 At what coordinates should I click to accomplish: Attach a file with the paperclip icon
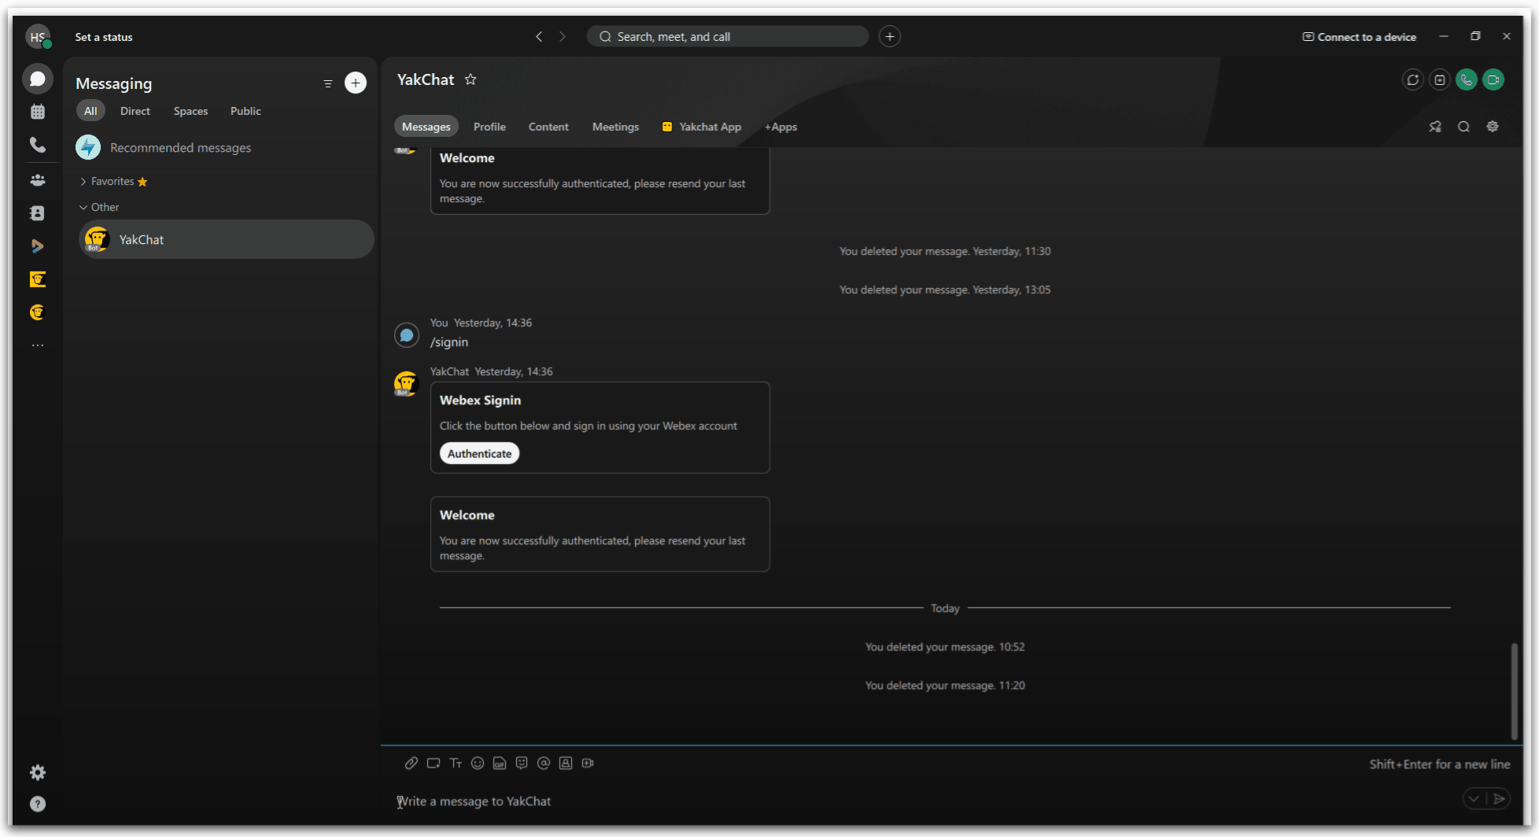click(412, 763)
